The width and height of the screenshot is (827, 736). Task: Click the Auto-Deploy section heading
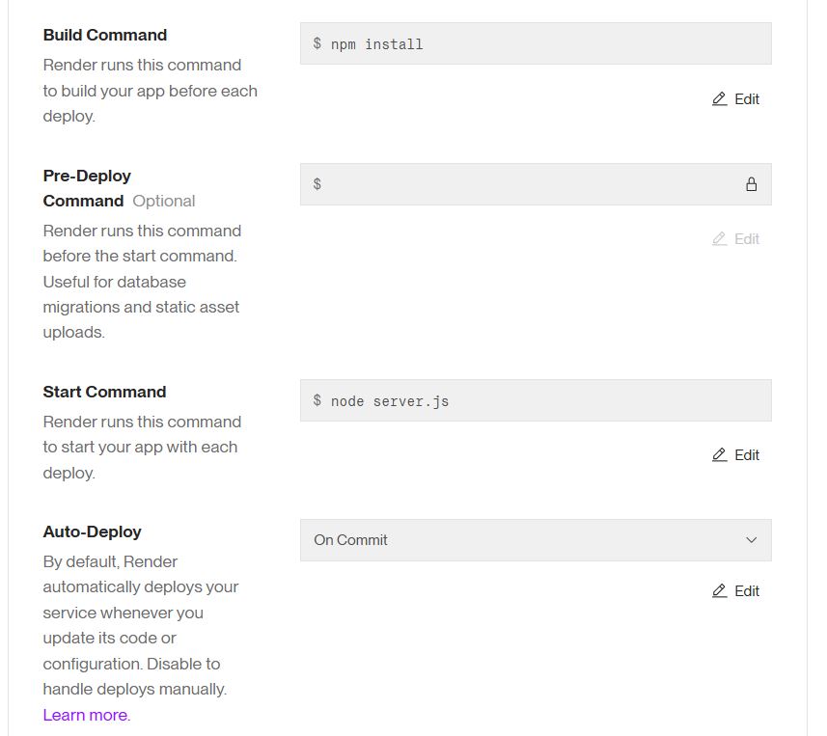point(93,532)
